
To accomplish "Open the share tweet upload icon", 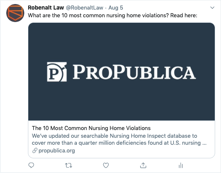I will click(x=143, y=165).
